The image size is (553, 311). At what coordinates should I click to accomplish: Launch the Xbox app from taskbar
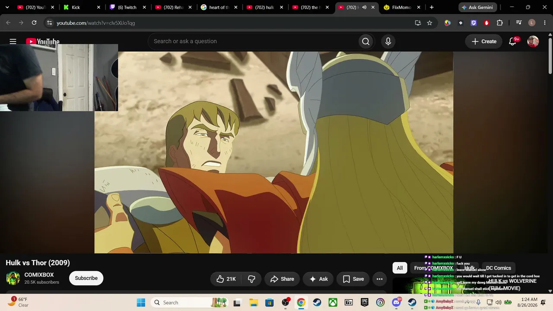tap(333, 302)
